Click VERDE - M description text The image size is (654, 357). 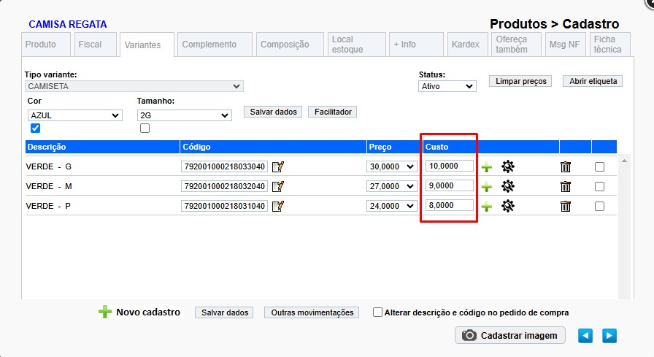49,186
